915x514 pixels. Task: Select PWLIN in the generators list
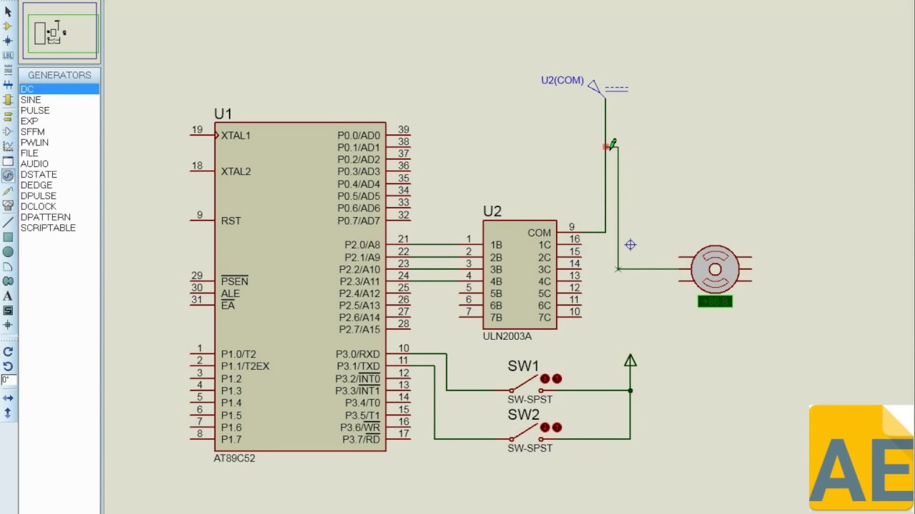(x=59, y=143)
